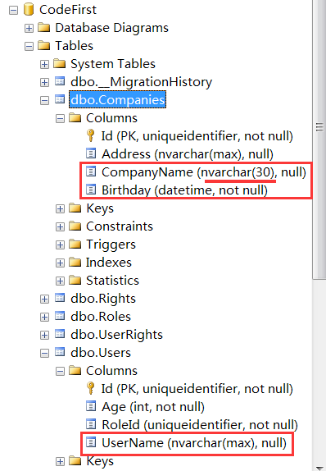
Task: Click the Users Columns folder icon
Action: tap(75, 370)
